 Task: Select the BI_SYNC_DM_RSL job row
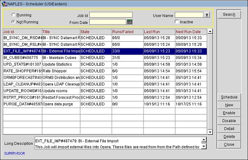pos(105,45)
